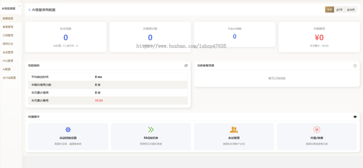Click the AI智能客服 sidebar title
The width and height of the screenshot is (363, 168).
(x=8, y=8)
